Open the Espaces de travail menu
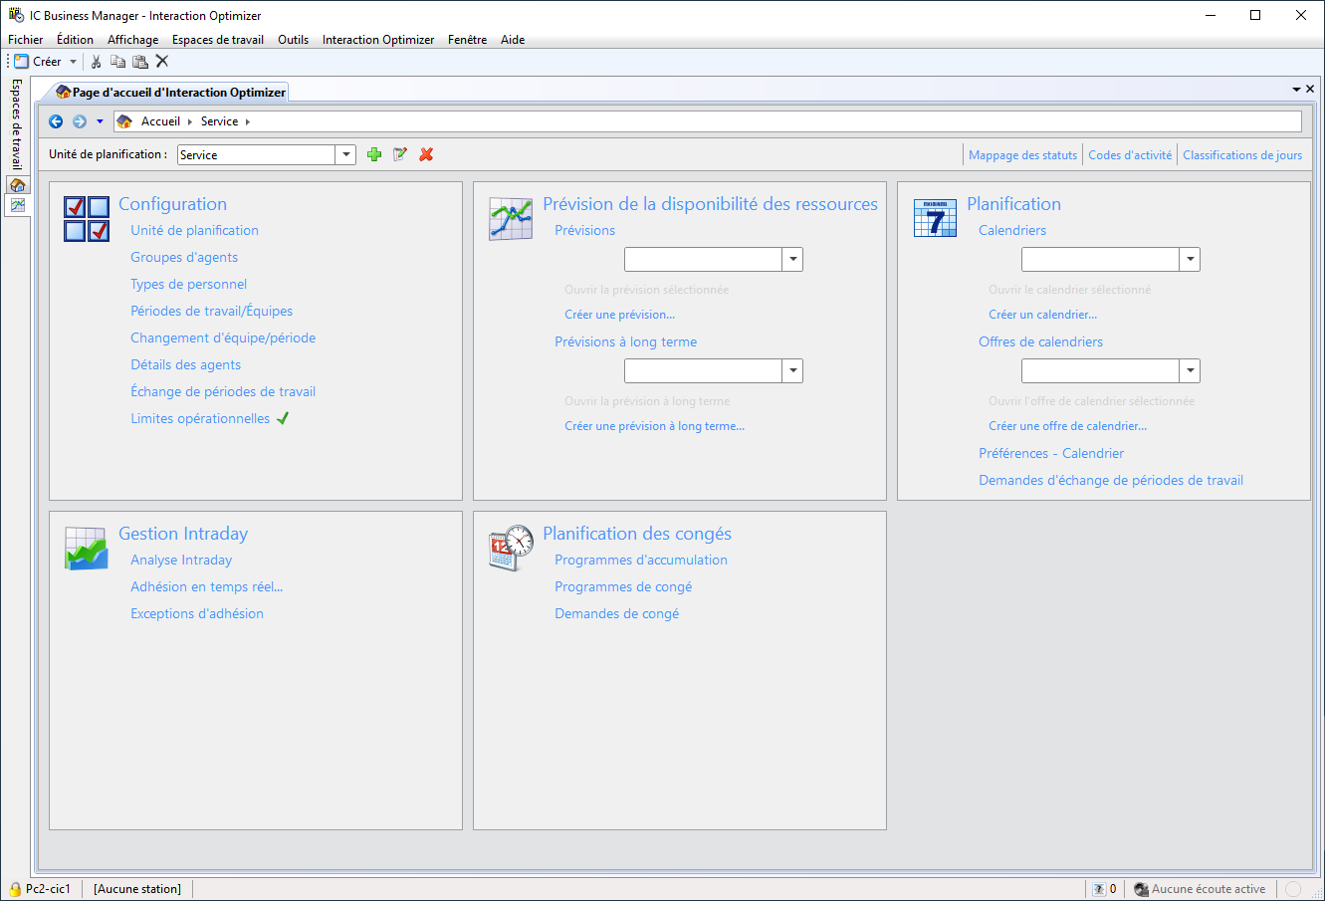The image size is (1325, 901). (x=218, y=40)
